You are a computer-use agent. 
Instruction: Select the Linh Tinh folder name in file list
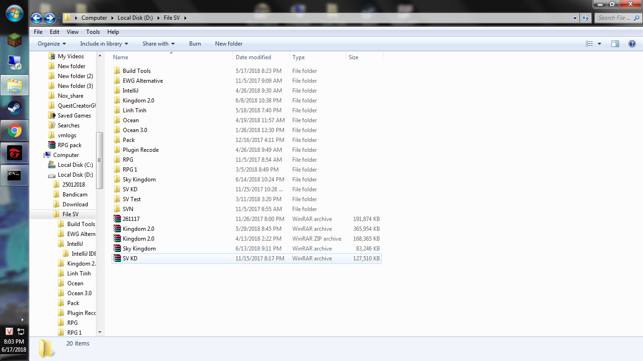pyautogui.click(x=135, y=110)
